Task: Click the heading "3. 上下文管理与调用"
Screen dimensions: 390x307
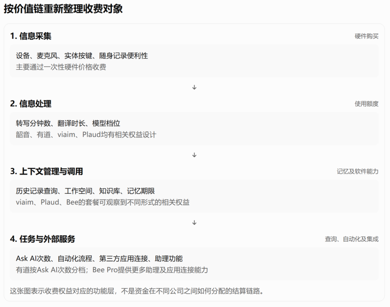Action: tap(47, 171)
